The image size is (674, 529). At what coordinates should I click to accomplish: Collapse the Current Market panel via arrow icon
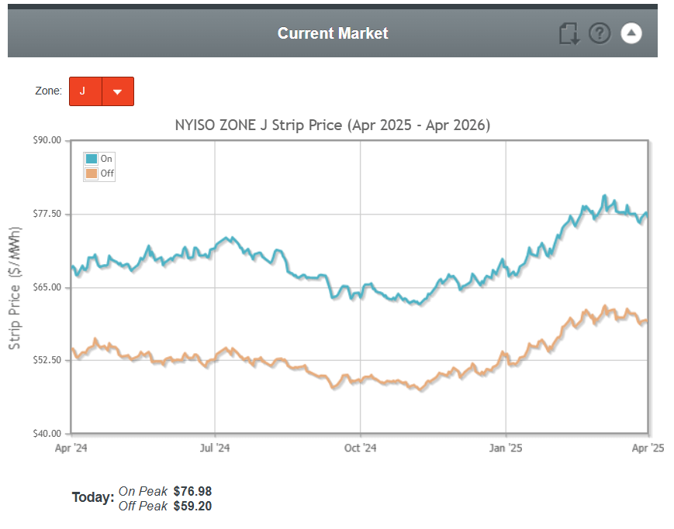(x=631, y=33)
